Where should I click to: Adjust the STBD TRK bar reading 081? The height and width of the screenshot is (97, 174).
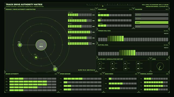[x=80, y=20]
